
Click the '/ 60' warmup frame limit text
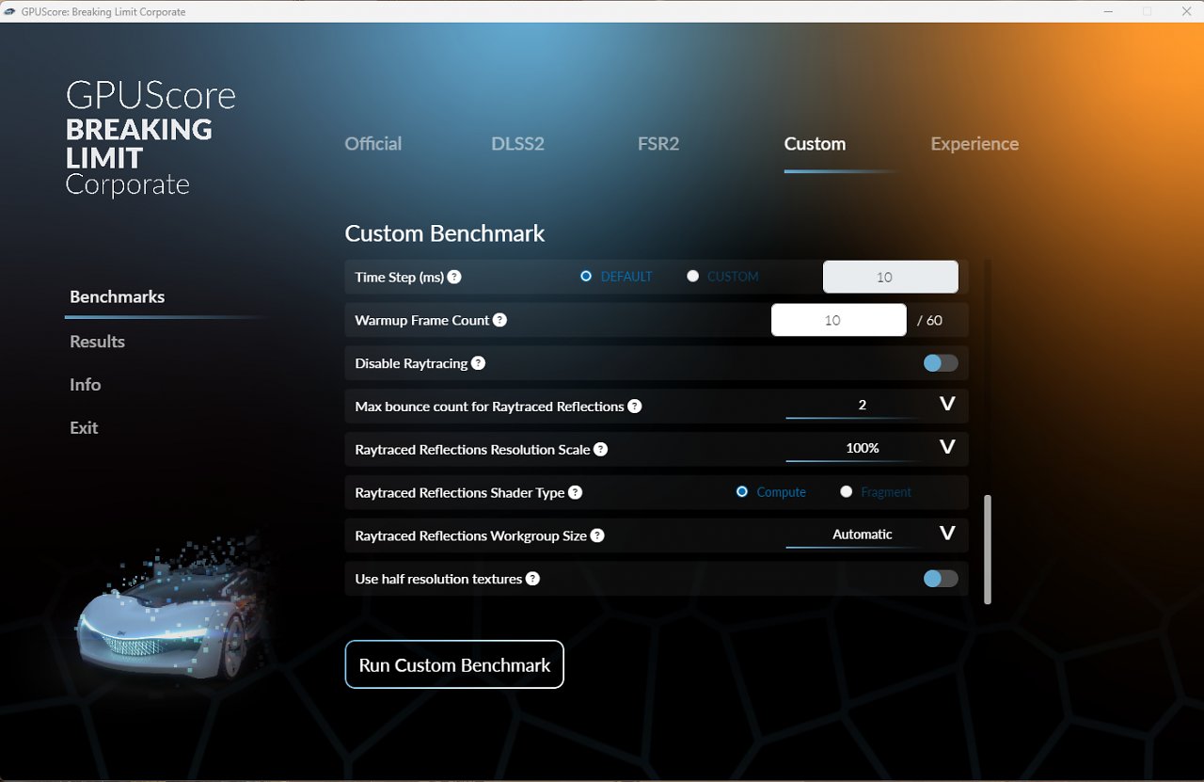(x=929, y=320)
